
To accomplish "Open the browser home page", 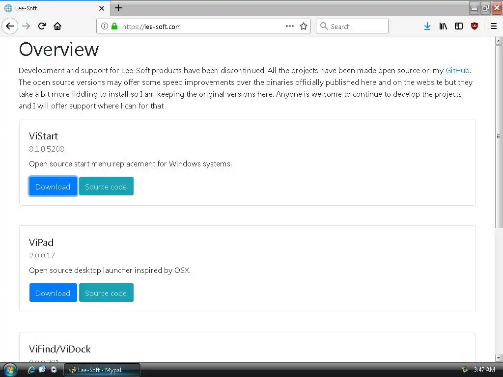I will click(57, 26).
